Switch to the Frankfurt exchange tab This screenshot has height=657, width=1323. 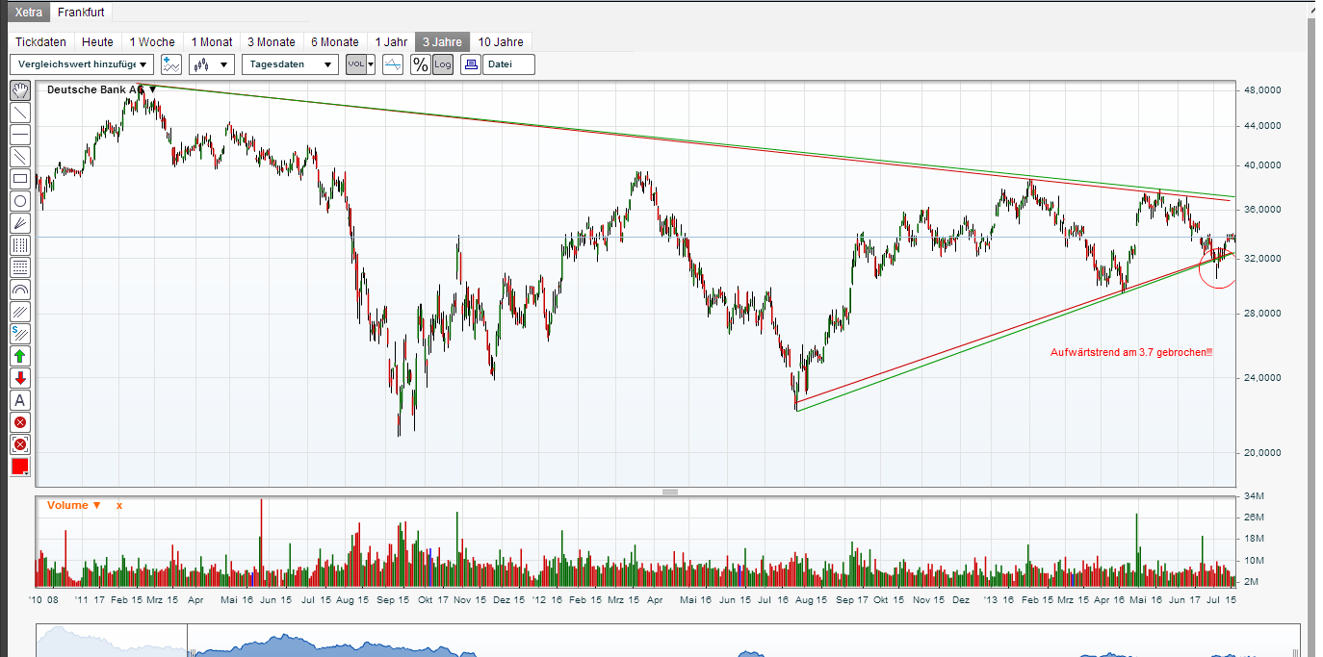point(81,13)
